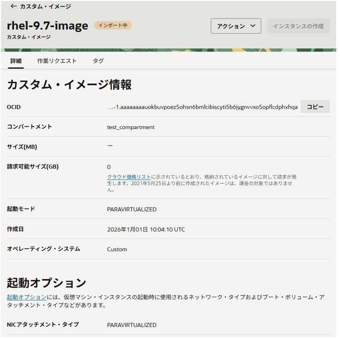340x338 pixels.
Task: Click the test_compartment value
Action: (x=131, y=127)
